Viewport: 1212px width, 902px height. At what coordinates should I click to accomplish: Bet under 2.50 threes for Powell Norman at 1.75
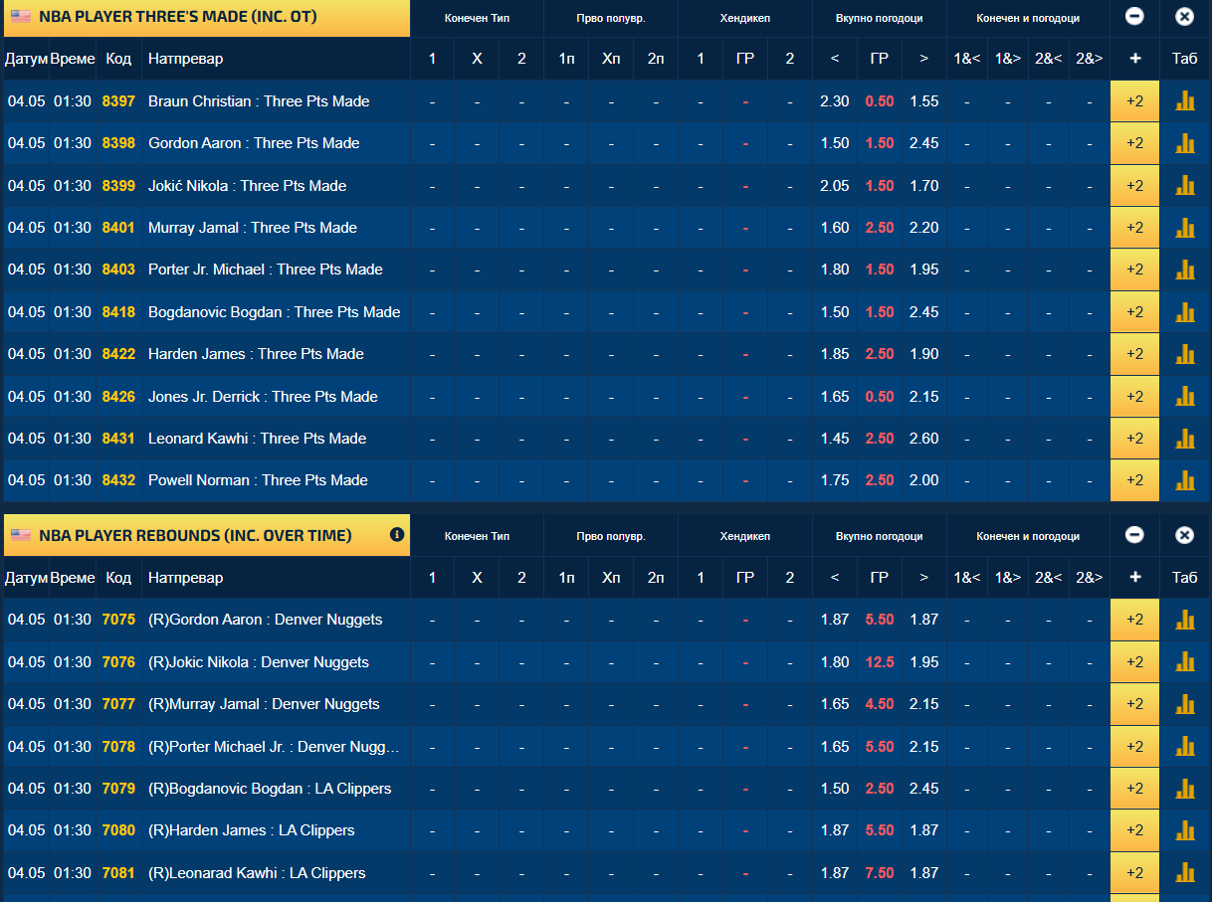[835, 480]
